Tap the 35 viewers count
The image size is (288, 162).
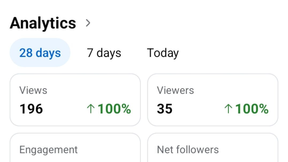[x=165, y=109]
